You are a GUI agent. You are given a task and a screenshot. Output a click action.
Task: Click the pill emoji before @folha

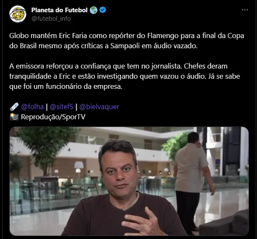coord(14,107)
